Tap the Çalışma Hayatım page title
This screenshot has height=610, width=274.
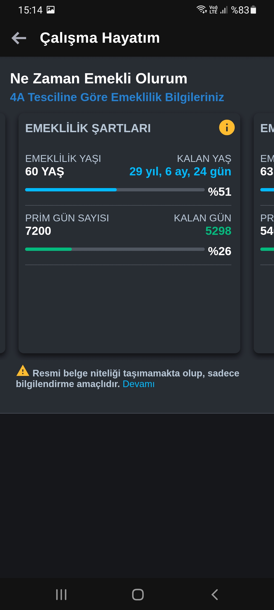click(100, 38)
